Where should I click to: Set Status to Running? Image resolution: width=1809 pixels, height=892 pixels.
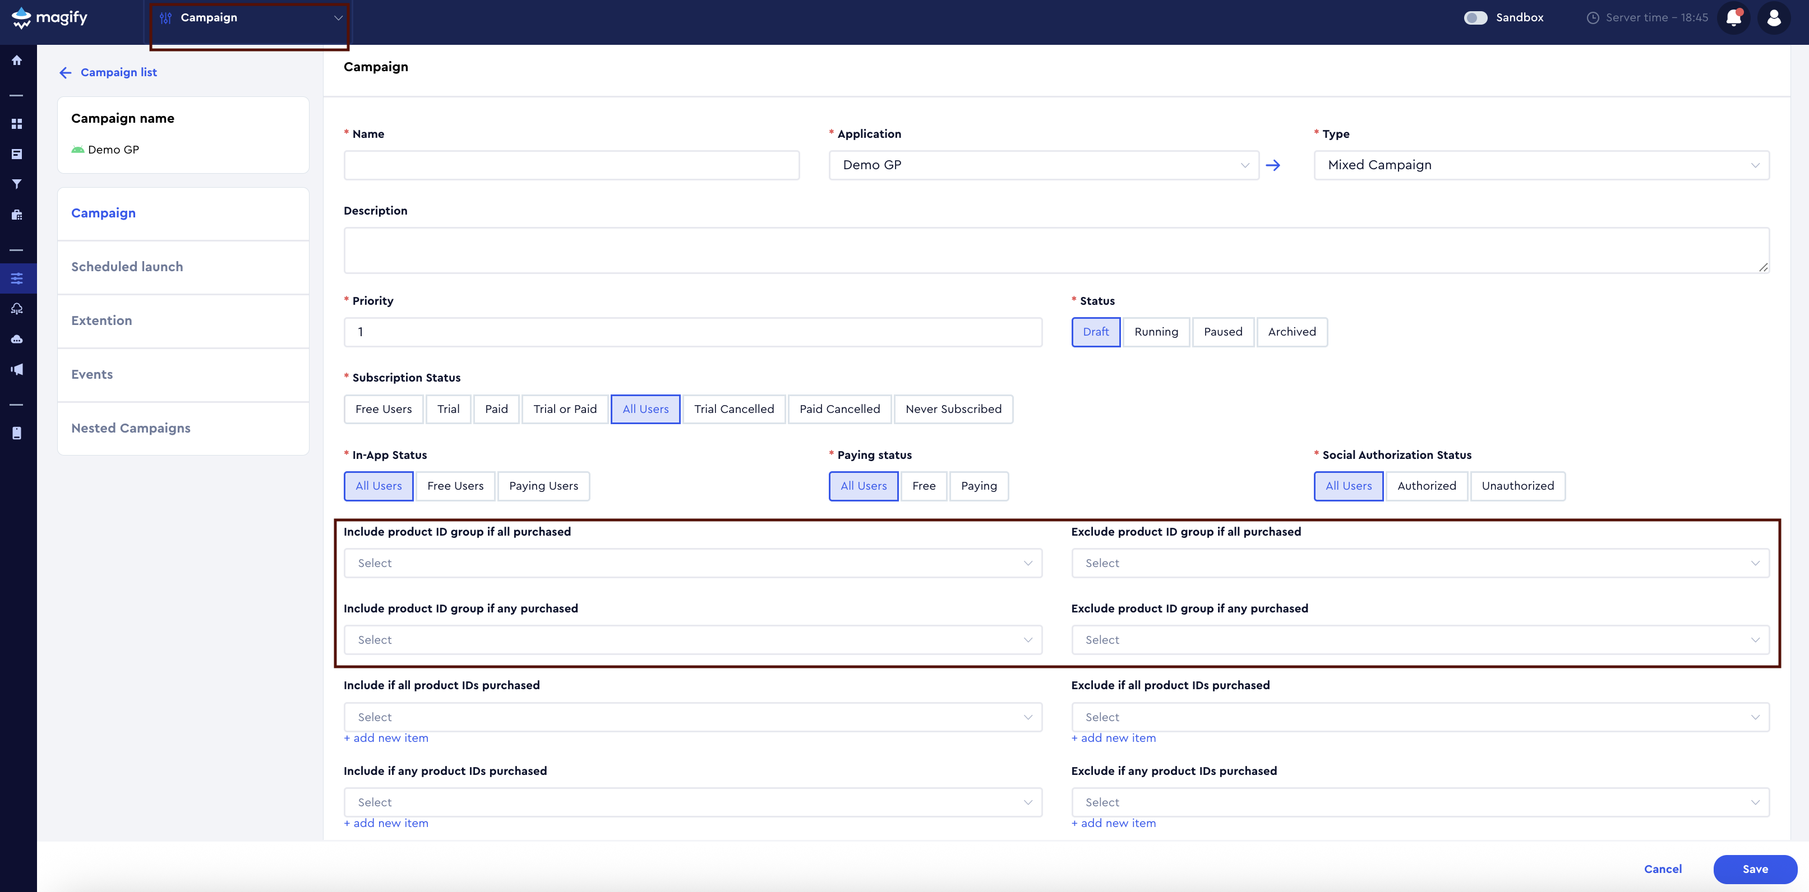1156,332
